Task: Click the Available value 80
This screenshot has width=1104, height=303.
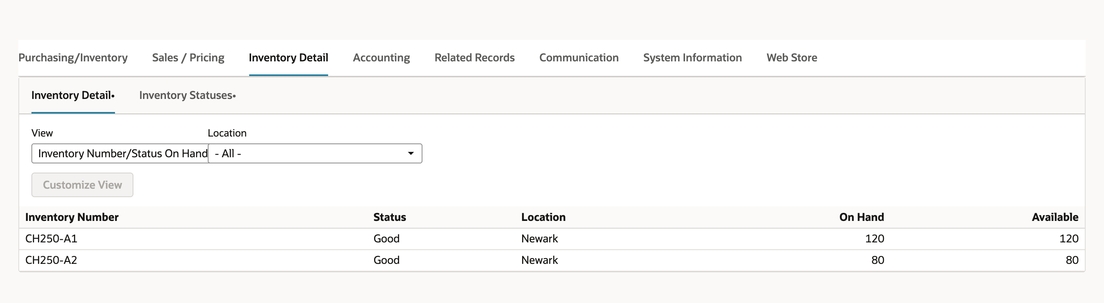Action: pyautogui.click(x=1072, y=260)
